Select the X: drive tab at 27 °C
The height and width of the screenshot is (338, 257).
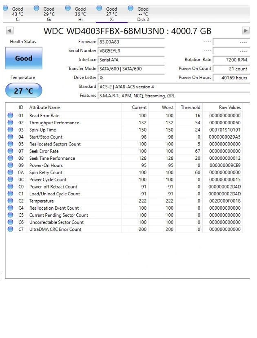click(x=112, y=14)
